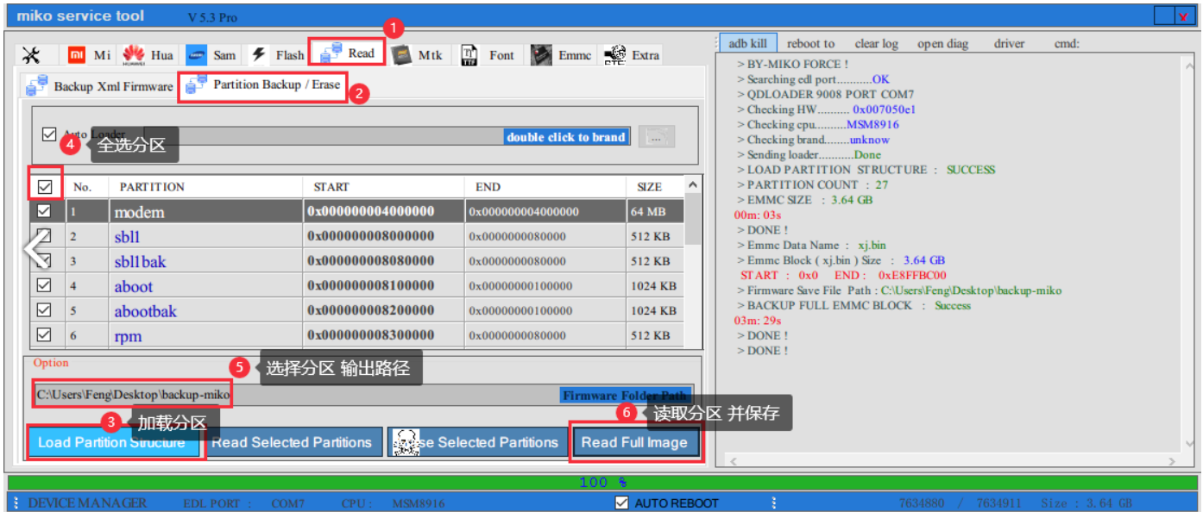Click the EDL PORT COM7 value
Image resolution: width=1203 pixels, height=512 pixels.
[x=287, y=503]
